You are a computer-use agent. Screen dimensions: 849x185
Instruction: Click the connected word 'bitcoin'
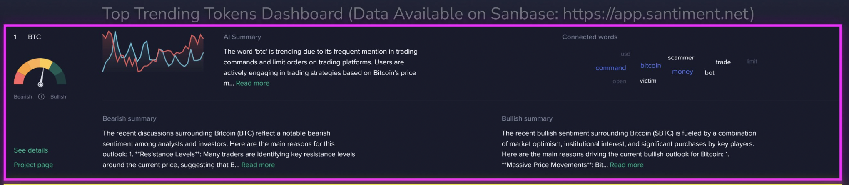(650, 66)
